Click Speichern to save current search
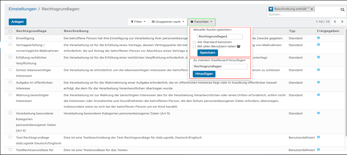This screenshot has height=155, width=347. point(208,53)
